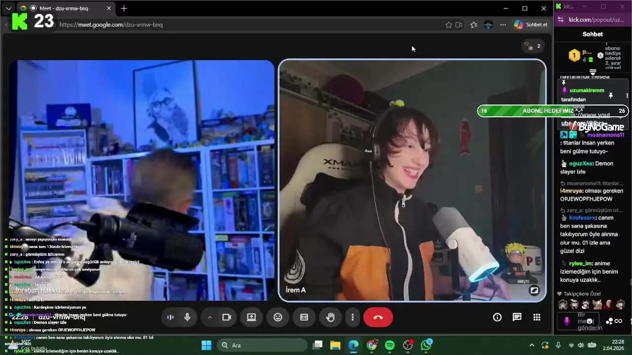Toggle the camera in Meet controls

227,317
